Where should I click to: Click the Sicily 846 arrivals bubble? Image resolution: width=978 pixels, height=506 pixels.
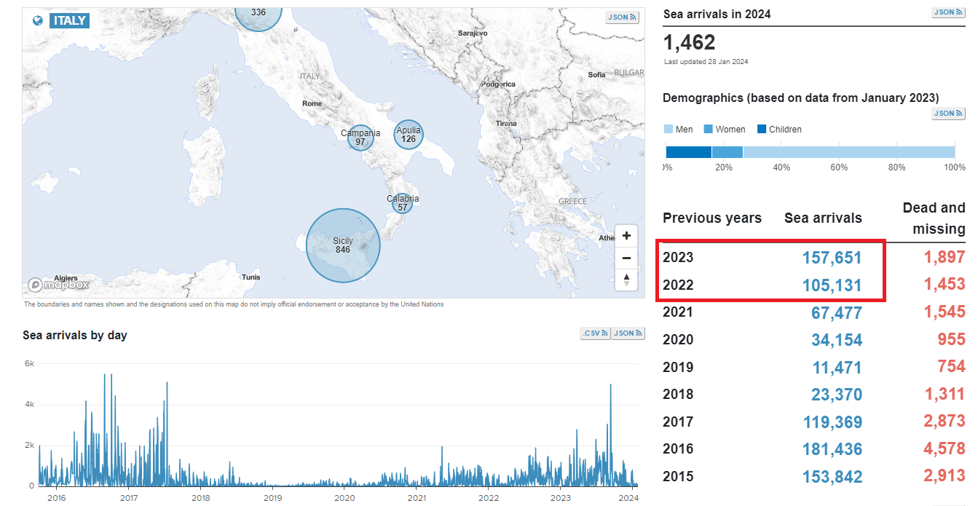coord(343,245)
